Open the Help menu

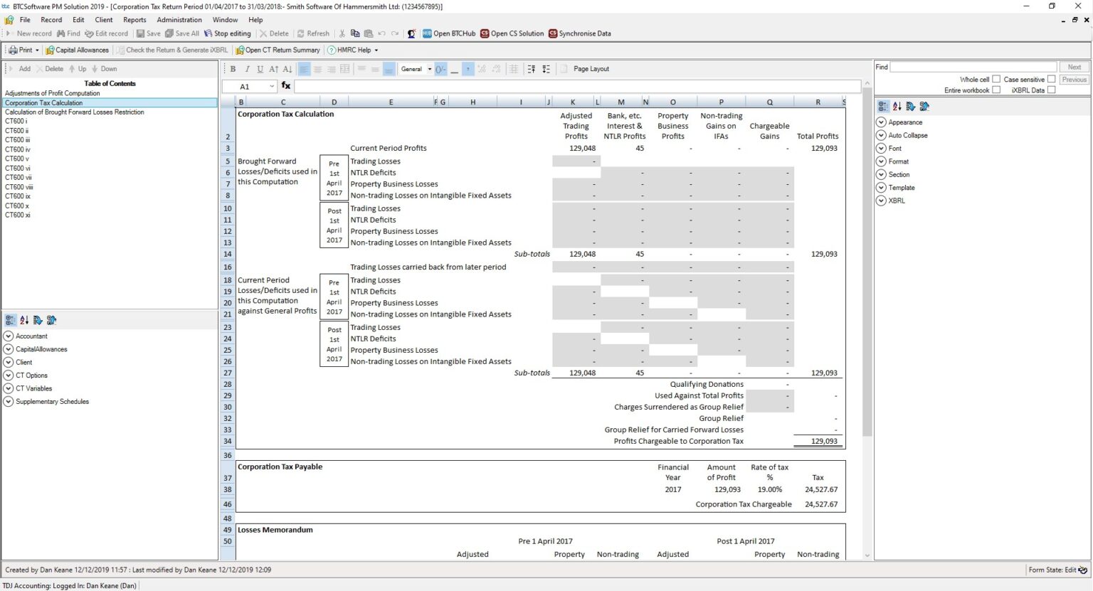(255, 20)
